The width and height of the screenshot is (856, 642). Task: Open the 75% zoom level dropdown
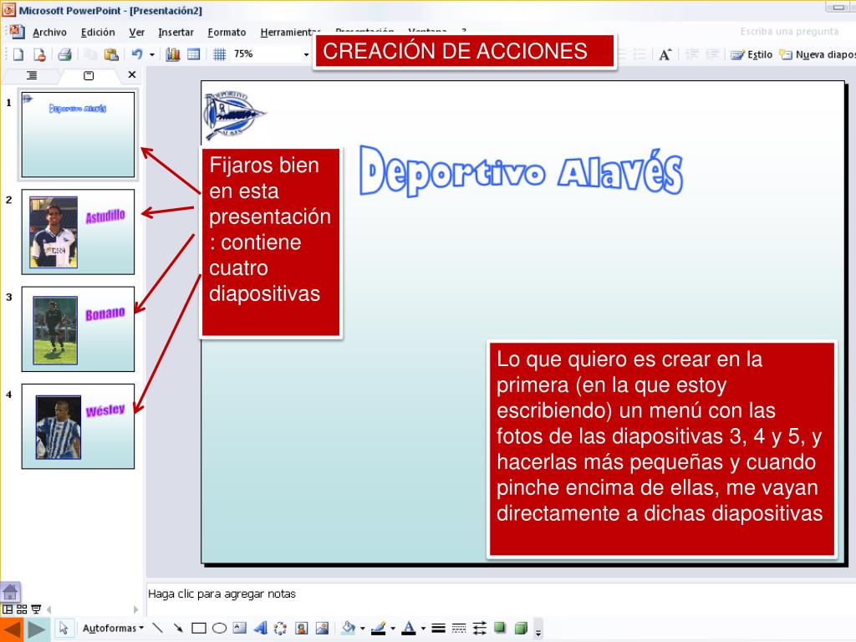(x=306, y=54)
